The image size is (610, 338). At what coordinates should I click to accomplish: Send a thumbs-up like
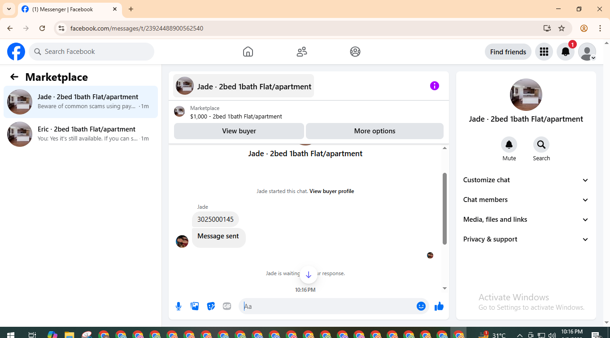tap(439, 306)
